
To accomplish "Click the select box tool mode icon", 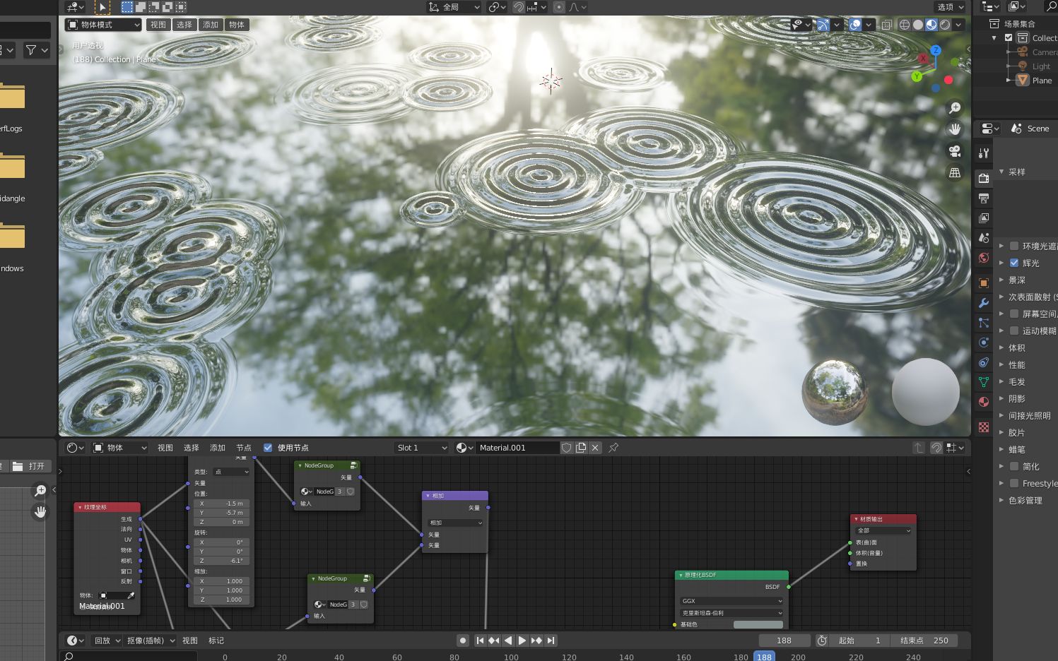I will [127, 7].
